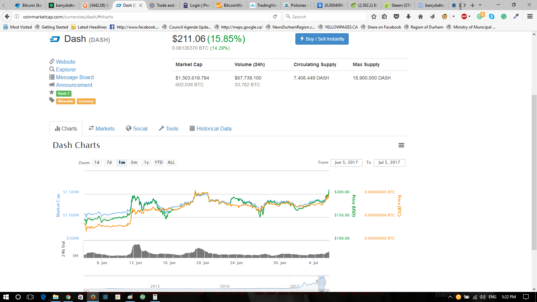This screenshot has width=537, height=302.
Task: Close the Dash browser tab
Action: pyautogui.click(x=141, y=5)
